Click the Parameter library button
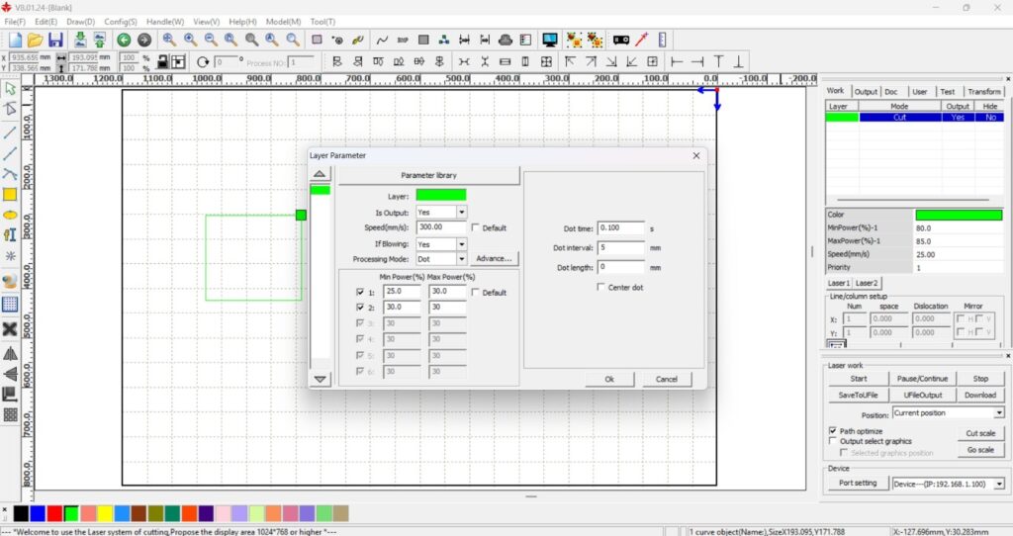This screenshot has height=536, width=1013. (x=428, y=175)
